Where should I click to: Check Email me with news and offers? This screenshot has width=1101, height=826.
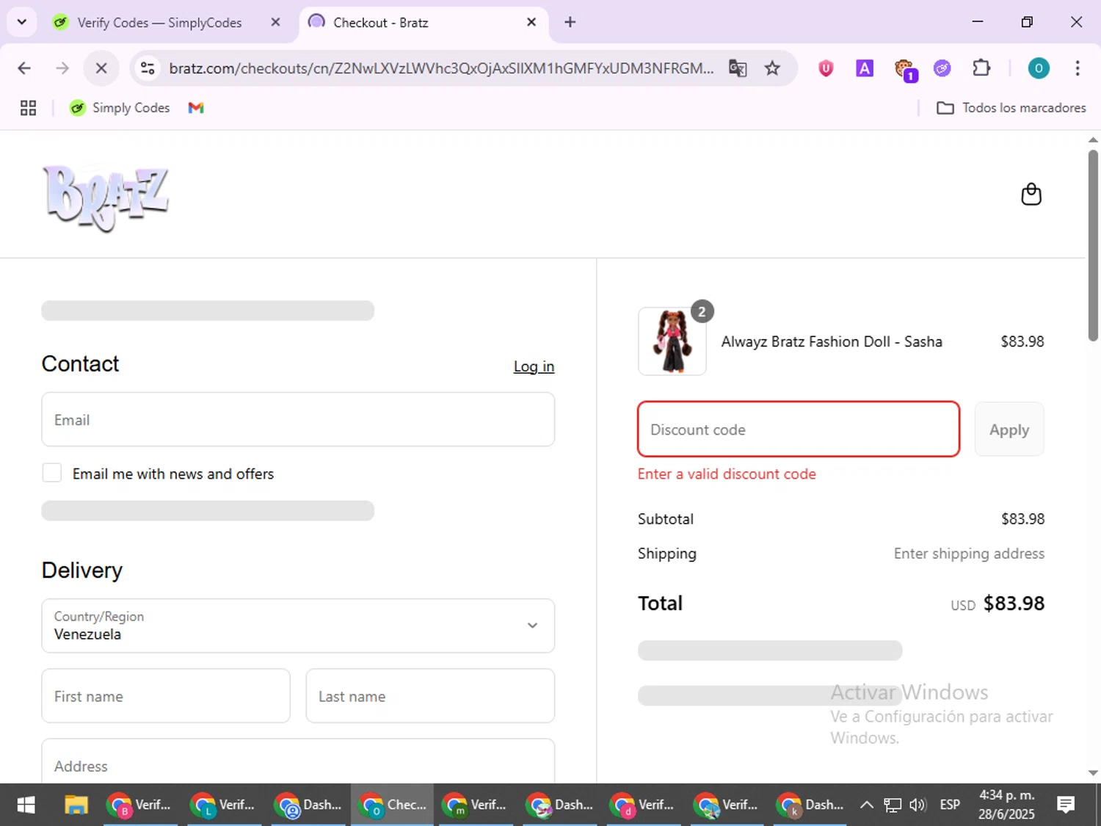(51, 473)
